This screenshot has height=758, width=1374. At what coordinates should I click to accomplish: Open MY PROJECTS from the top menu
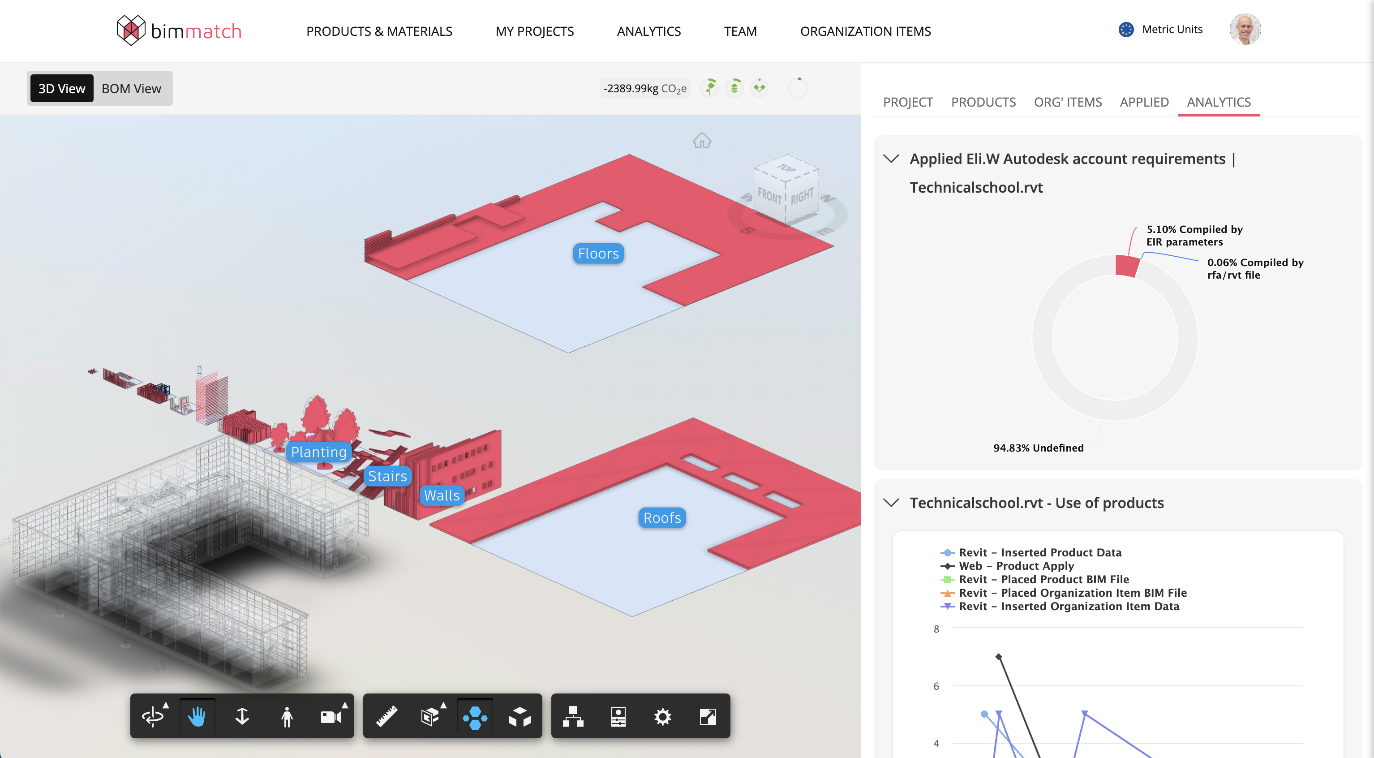pos(534,31)
